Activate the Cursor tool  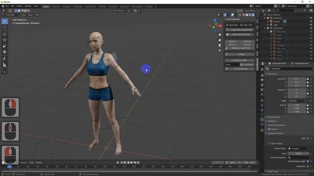pos(4,27)
